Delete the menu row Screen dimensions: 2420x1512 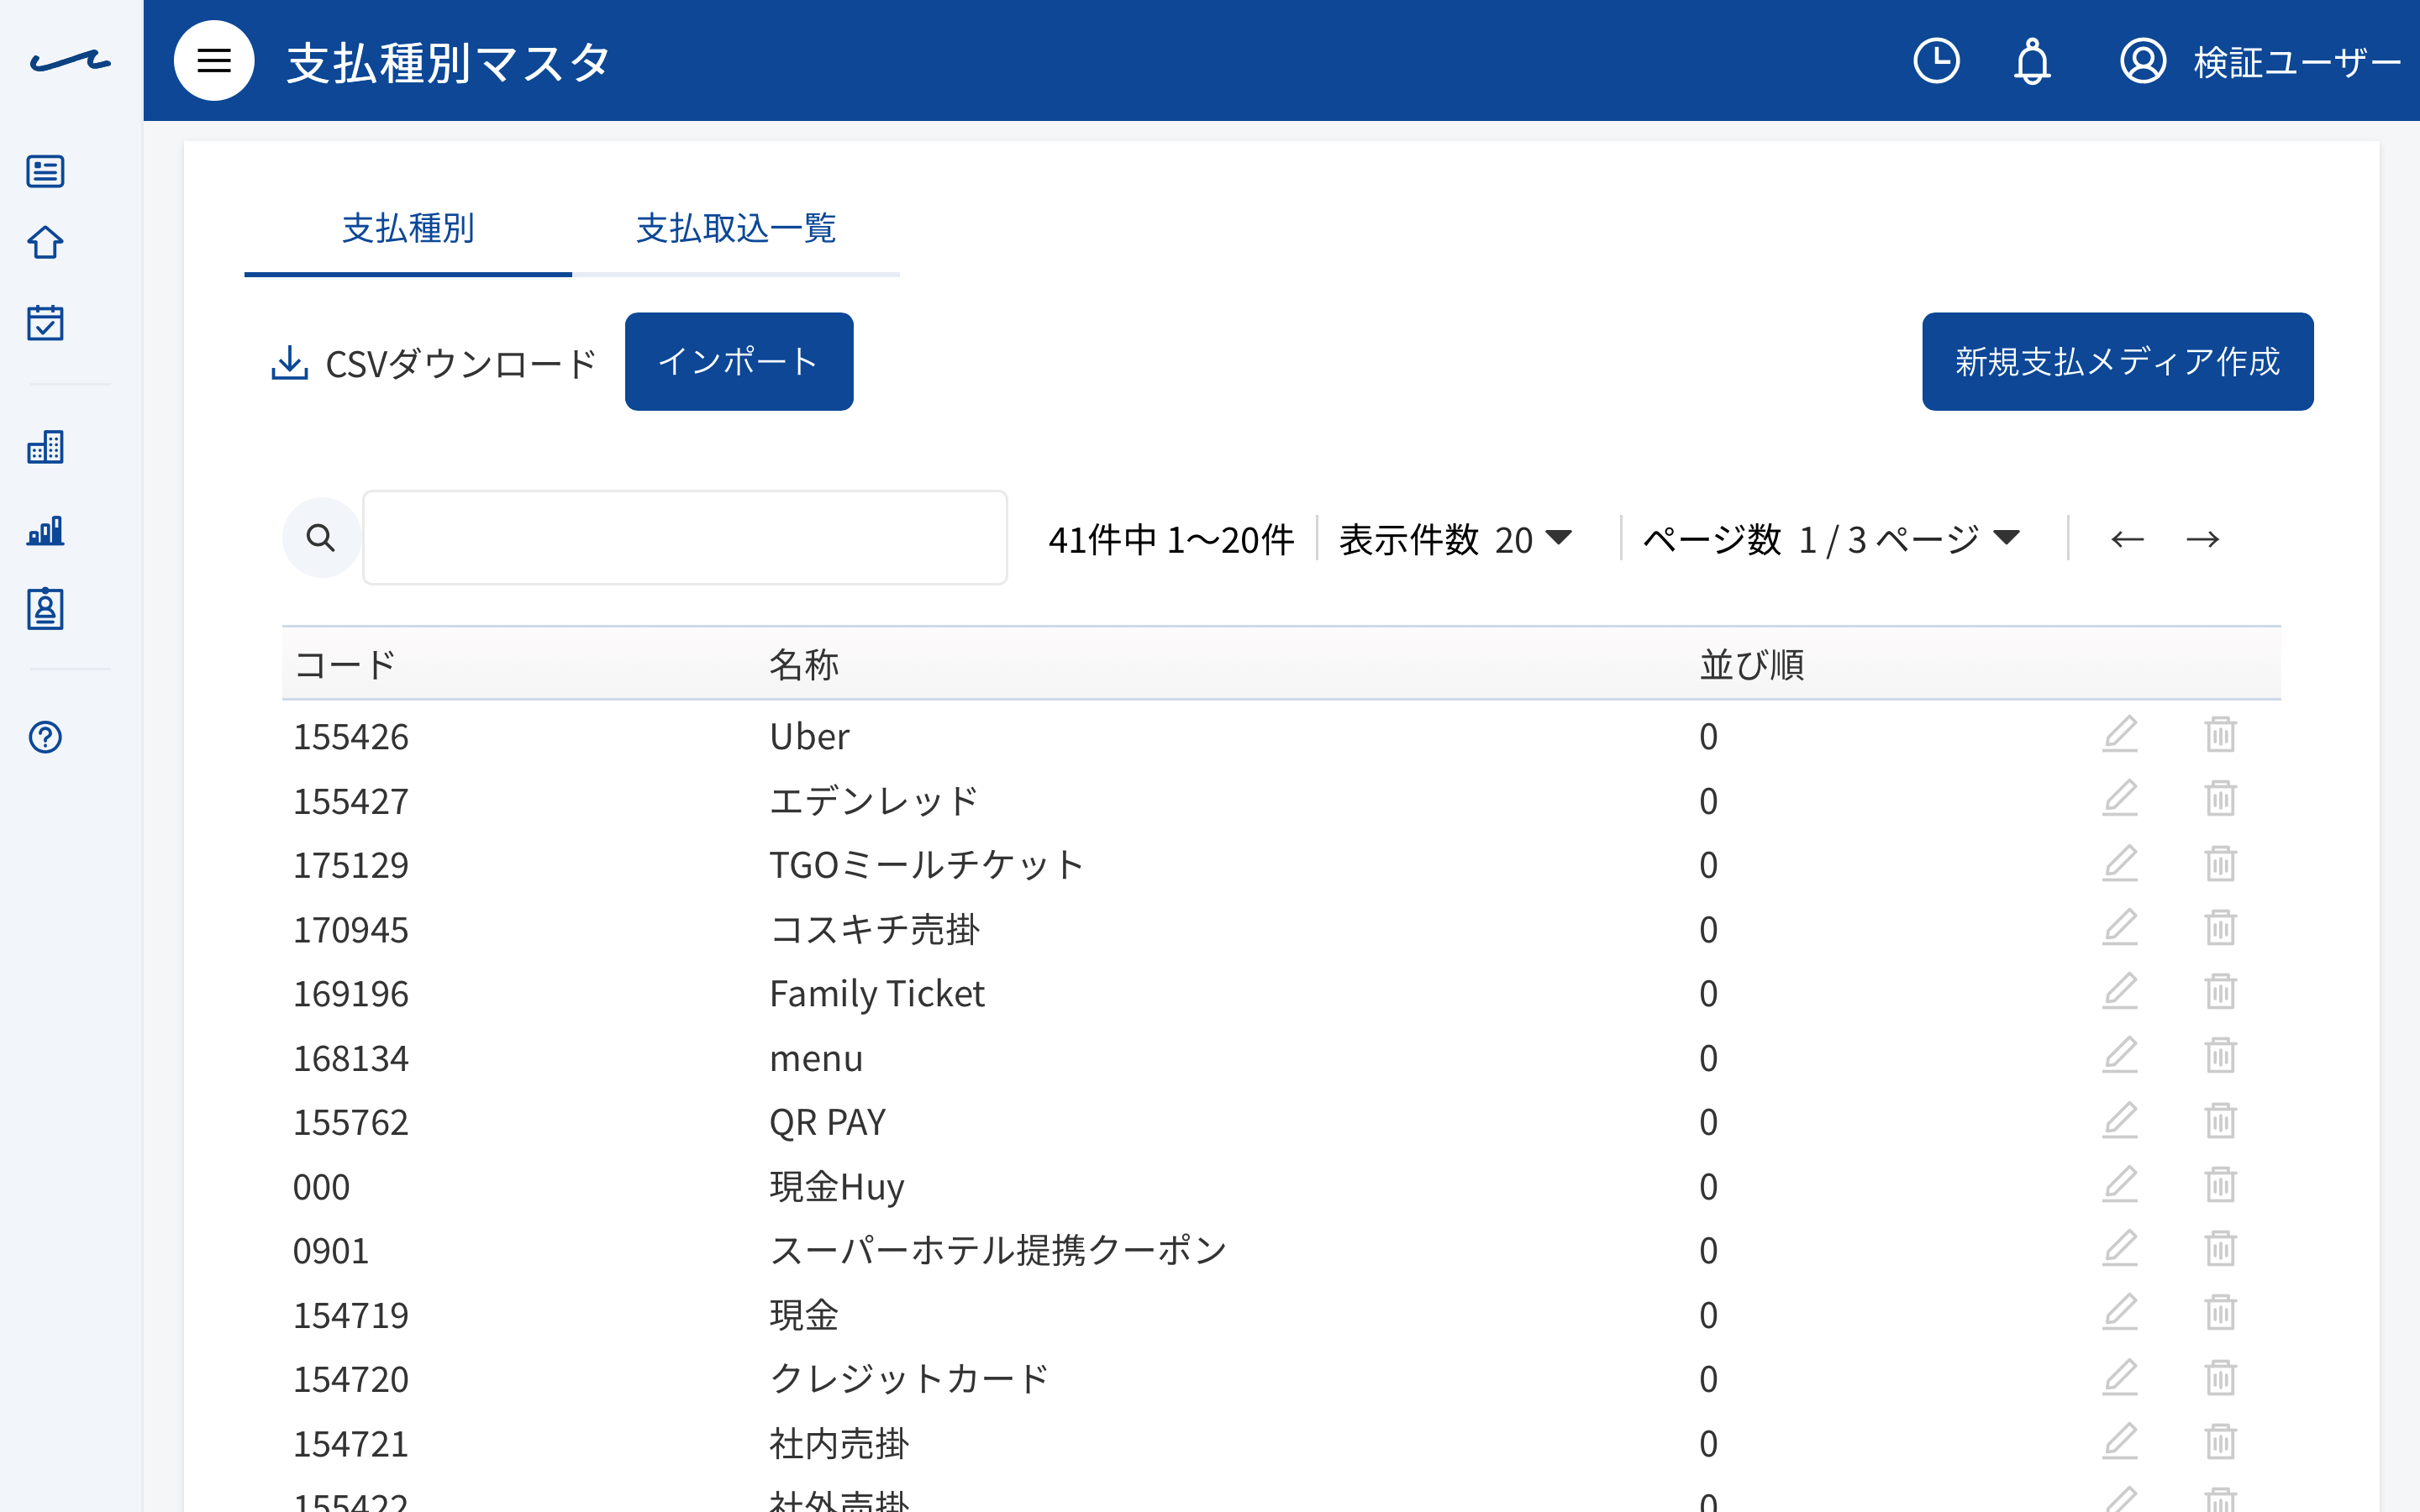pyautogui.click(x=2220, y=1056)
